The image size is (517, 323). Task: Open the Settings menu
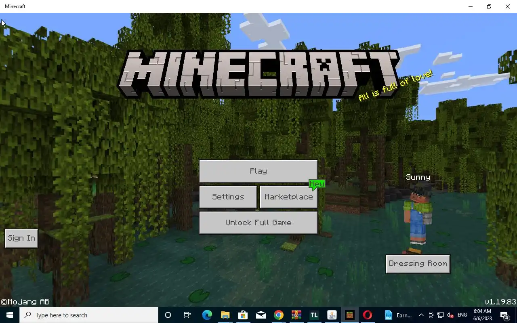click(x=228, y=197)
